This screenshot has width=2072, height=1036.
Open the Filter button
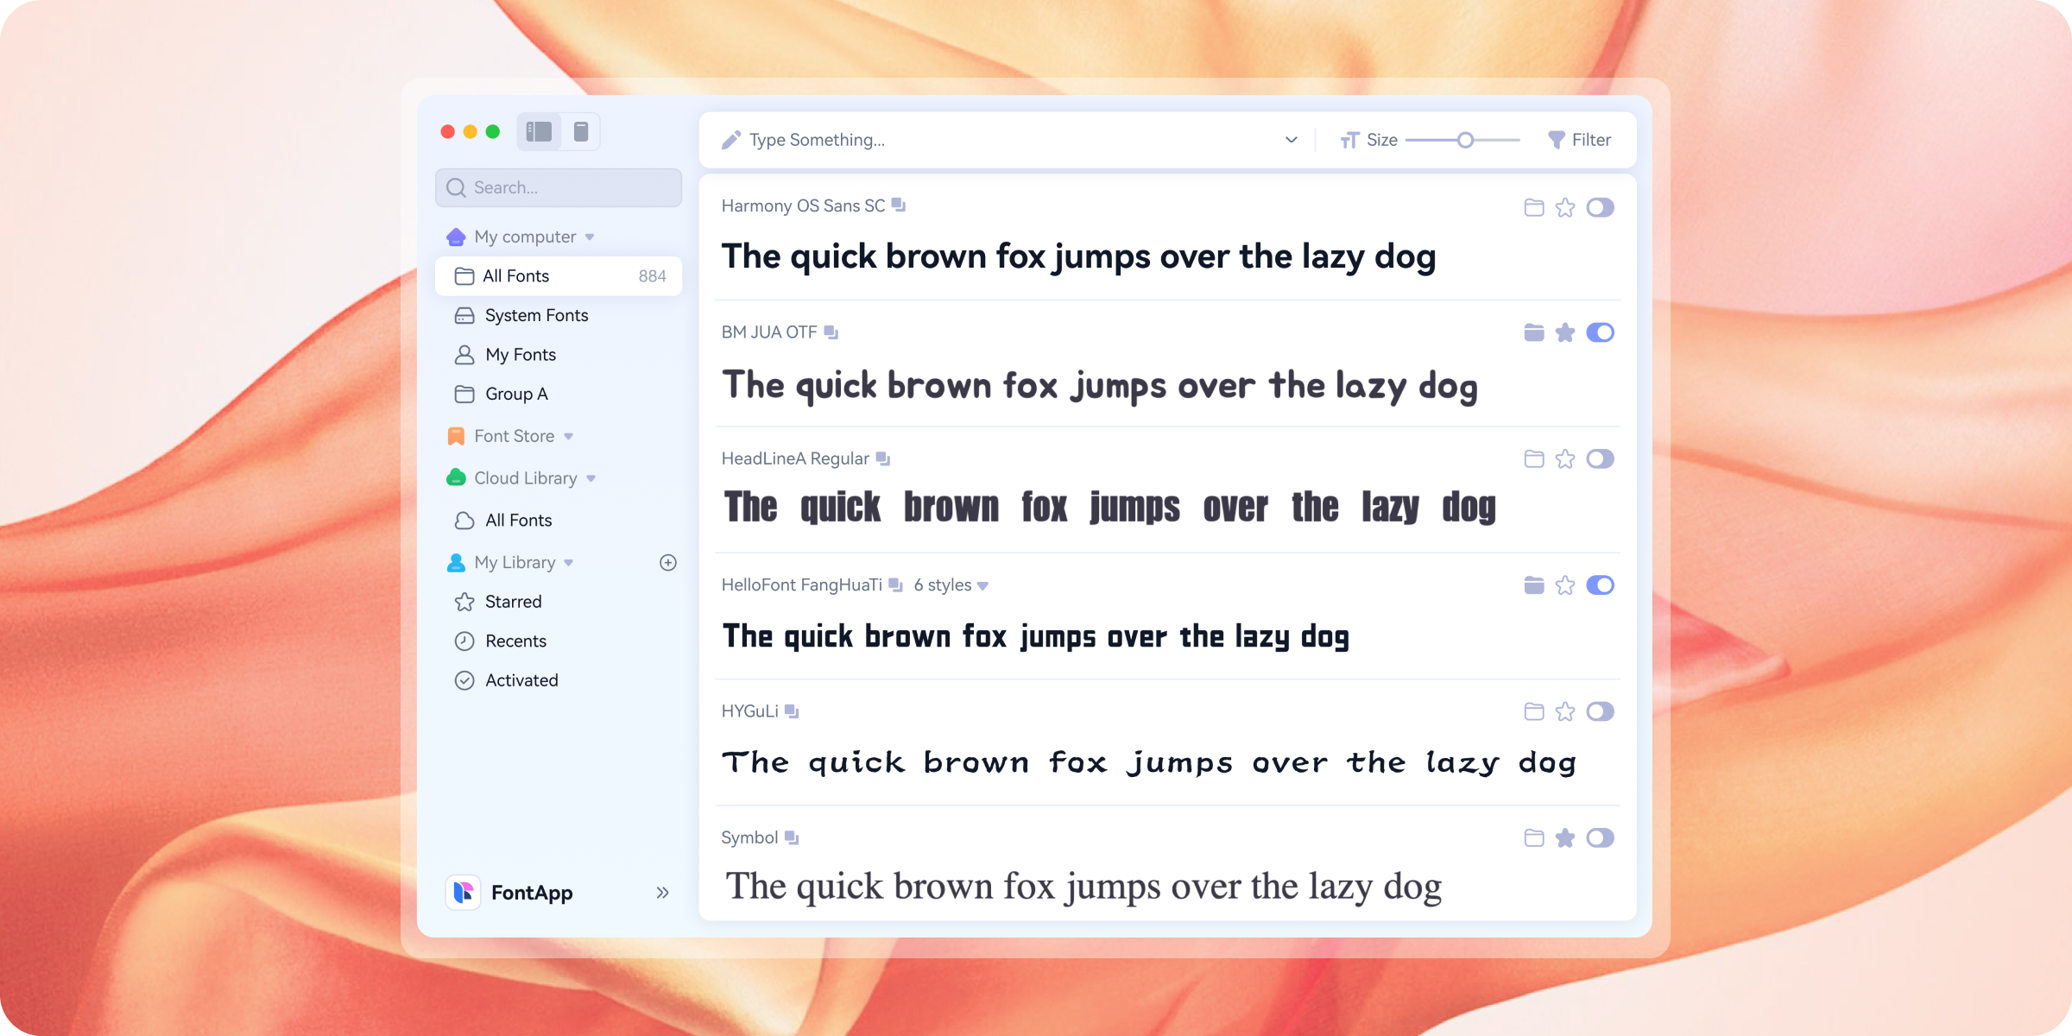tap(1580, 140)
